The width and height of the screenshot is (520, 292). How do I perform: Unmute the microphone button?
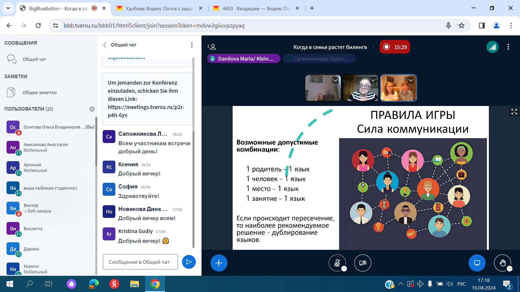[337, 263]
